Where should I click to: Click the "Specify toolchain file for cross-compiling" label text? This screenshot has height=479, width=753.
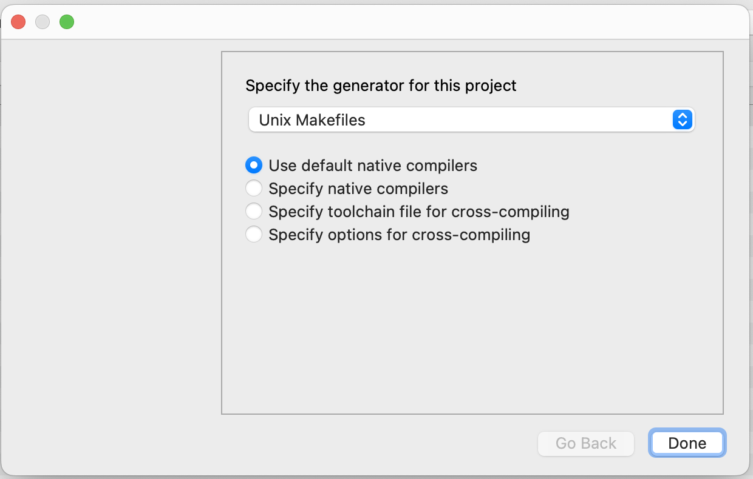419,212
